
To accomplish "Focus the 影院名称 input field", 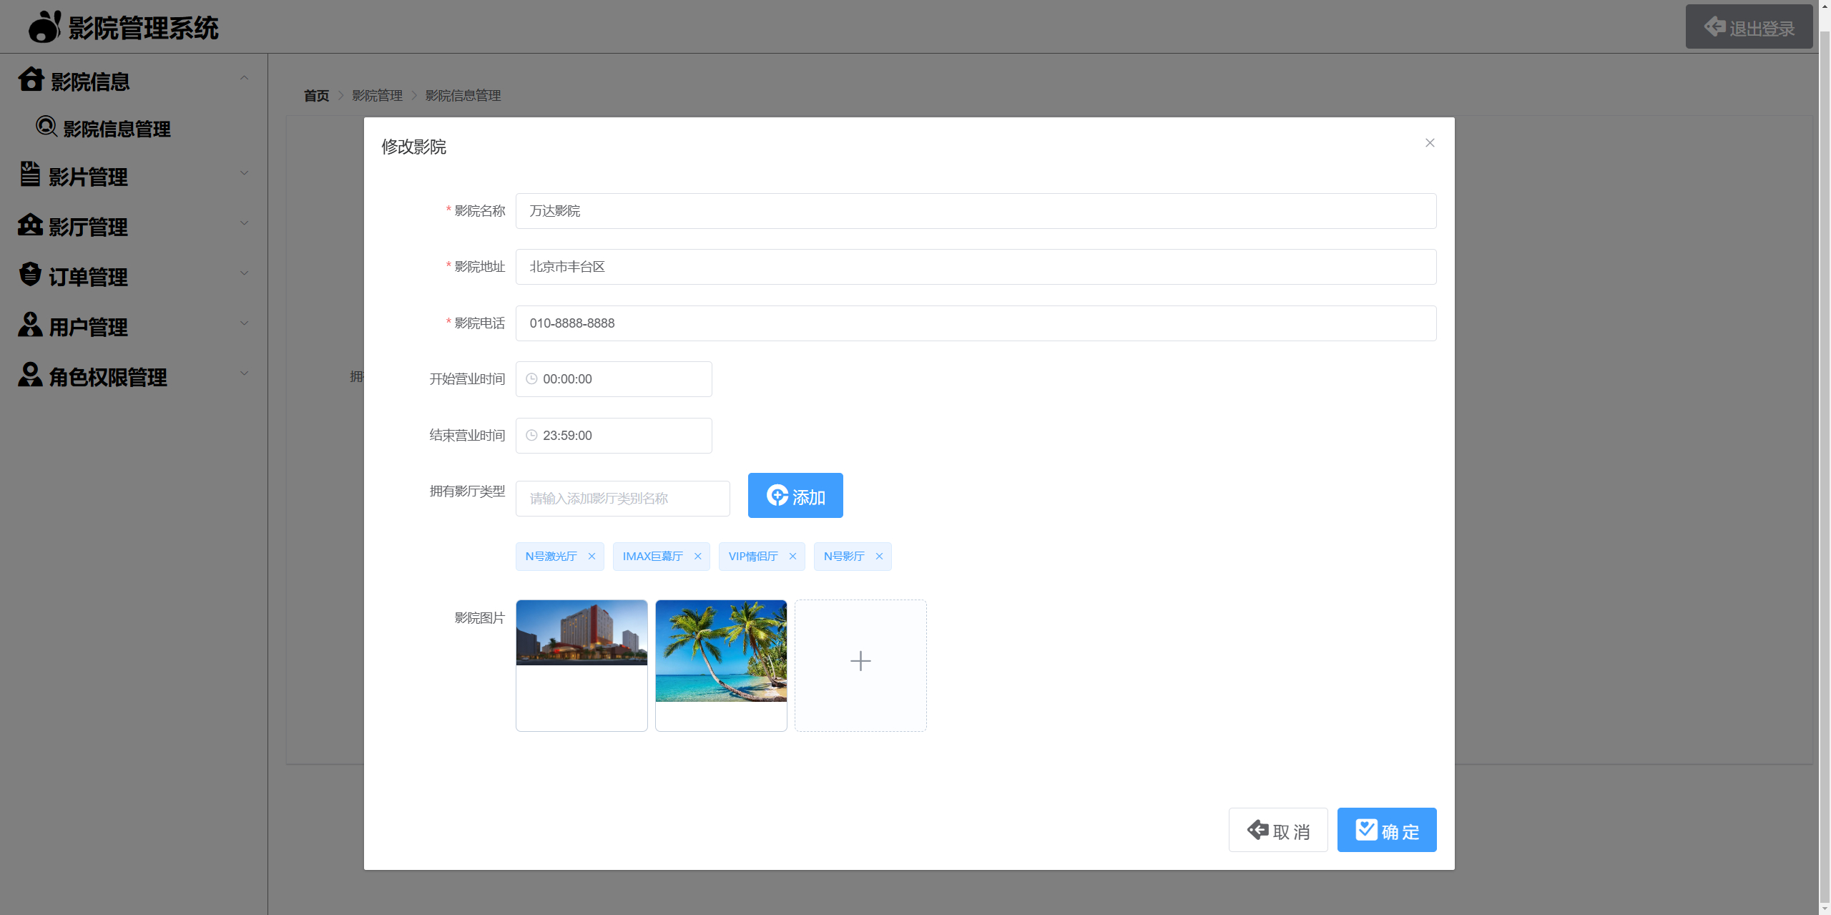I will pos(976,211).
